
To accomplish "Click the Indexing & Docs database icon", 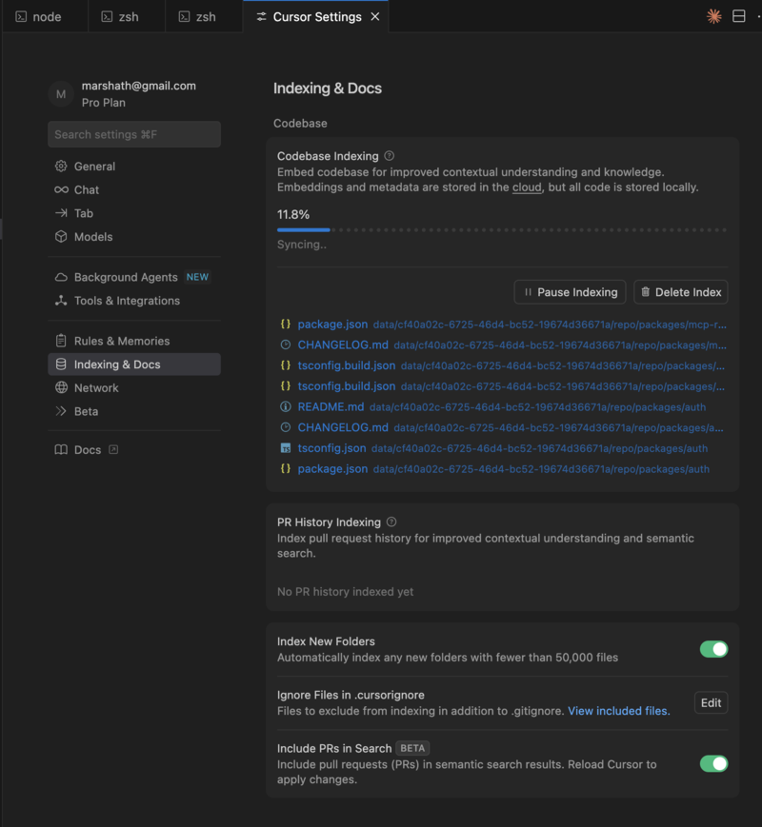I will point(61,364).
